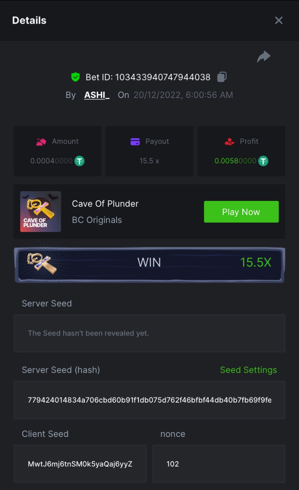Click the share arrow icon

coord(264,57)
